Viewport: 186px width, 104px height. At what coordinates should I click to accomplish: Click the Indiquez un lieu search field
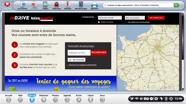(x=79, y=53)
